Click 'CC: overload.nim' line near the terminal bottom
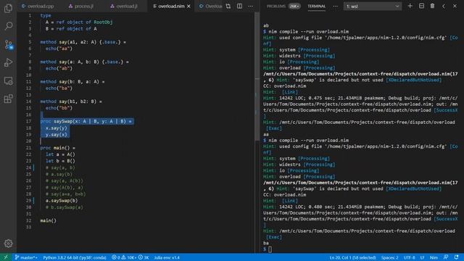This screenshot has width=464, height=261. 285,195
